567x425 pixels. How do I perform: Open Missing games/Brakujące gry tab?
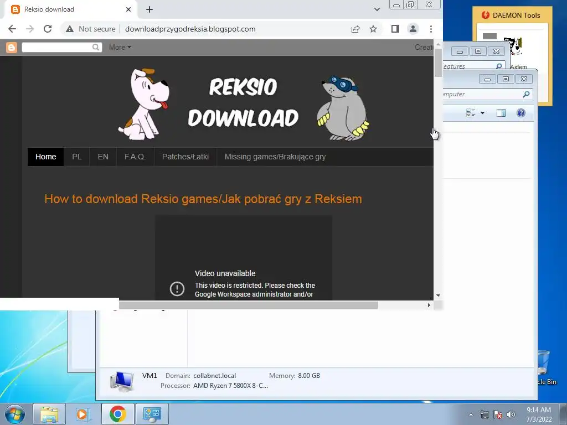click(275, 157)
